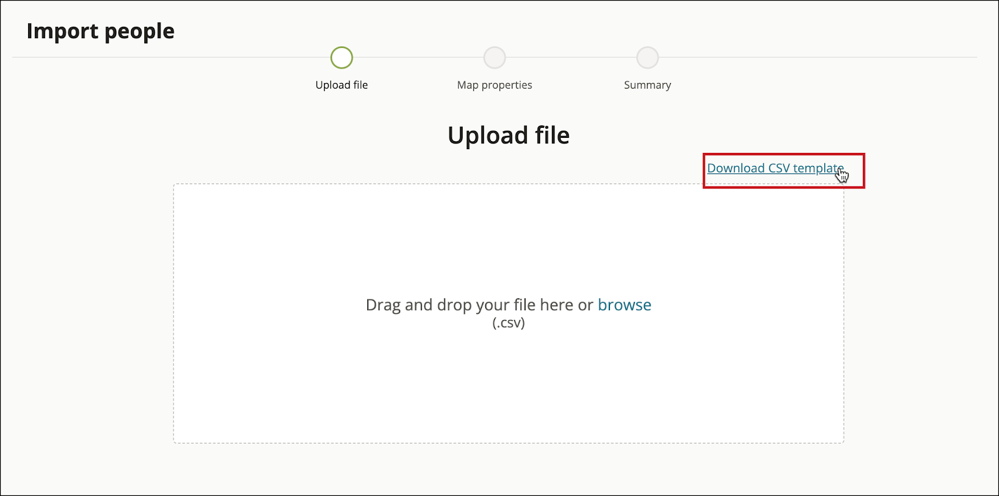The image size is (999, 496).
Task: Click the Import people page title
Action: (101, 31)
